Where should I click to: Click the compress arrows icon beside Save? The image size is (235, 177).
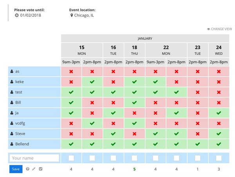click(34, 169)
